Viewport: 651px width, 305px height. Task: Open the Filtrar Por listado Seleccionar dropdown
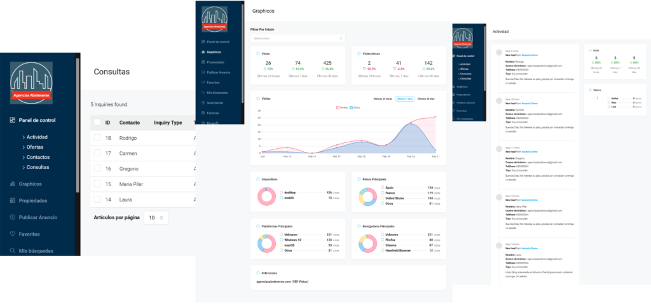tap(298, 38)
